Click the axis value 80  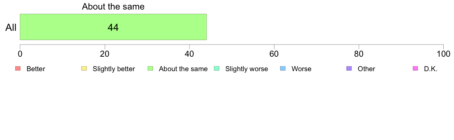tap(359, 54)
